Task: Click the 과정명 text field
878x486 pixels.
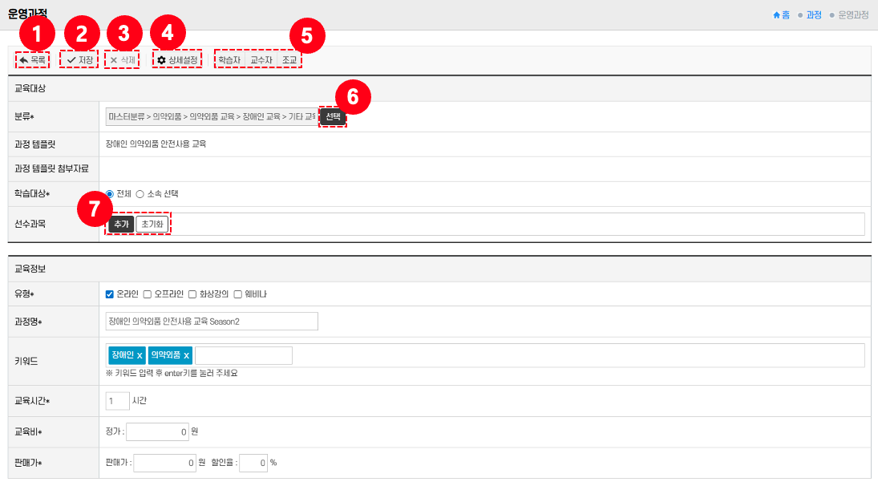Action: pos(212,322)
